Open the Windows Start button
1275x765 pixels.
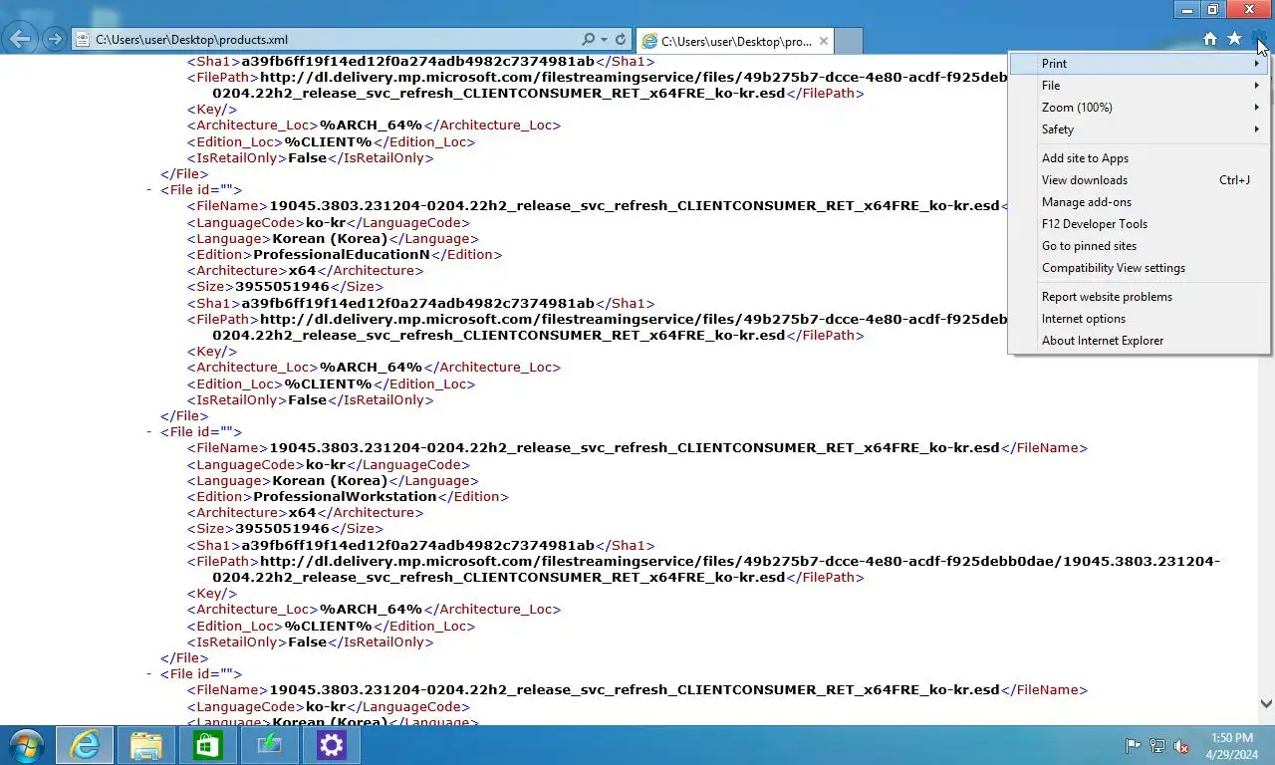click(26, 745)
